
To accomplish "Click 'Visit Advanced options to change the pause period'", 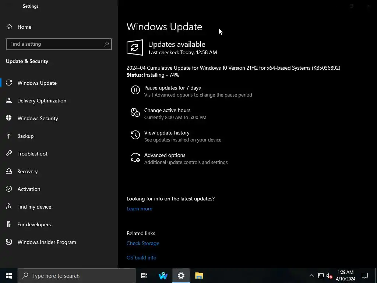I will (198, 95).
